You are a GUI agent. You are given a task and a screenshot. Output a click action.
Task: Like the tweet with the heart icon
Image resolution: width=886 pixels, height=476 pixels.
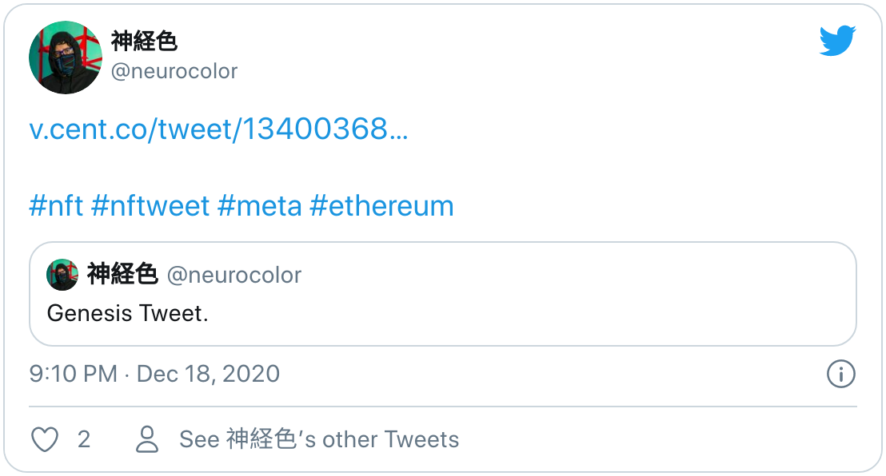tap(45, 439)
